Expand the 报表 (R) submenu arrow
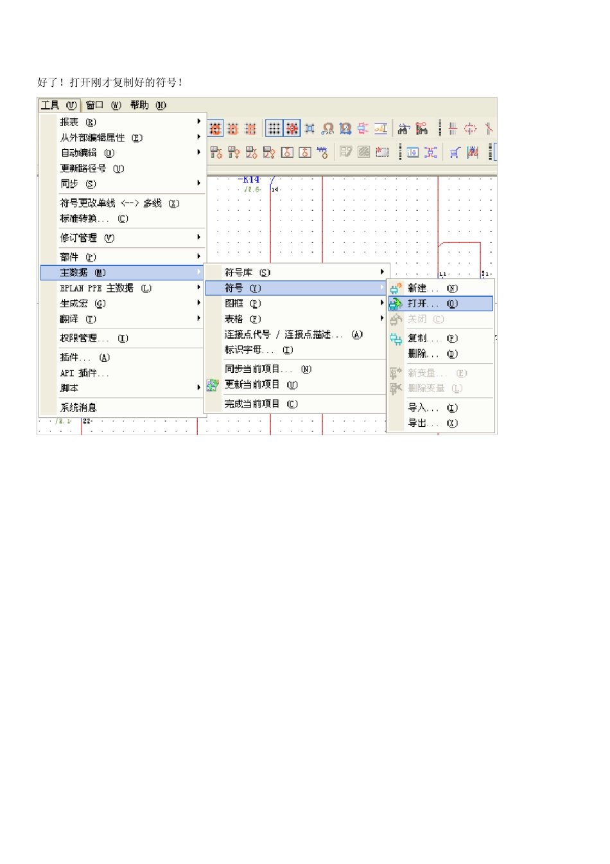The height and width of the screenshot is (864, 610). point(199,122)
